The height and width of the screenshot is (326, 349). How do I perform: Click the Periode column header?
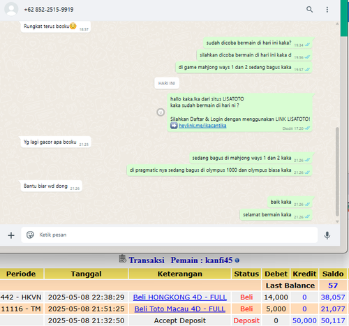tap(21, 274)
